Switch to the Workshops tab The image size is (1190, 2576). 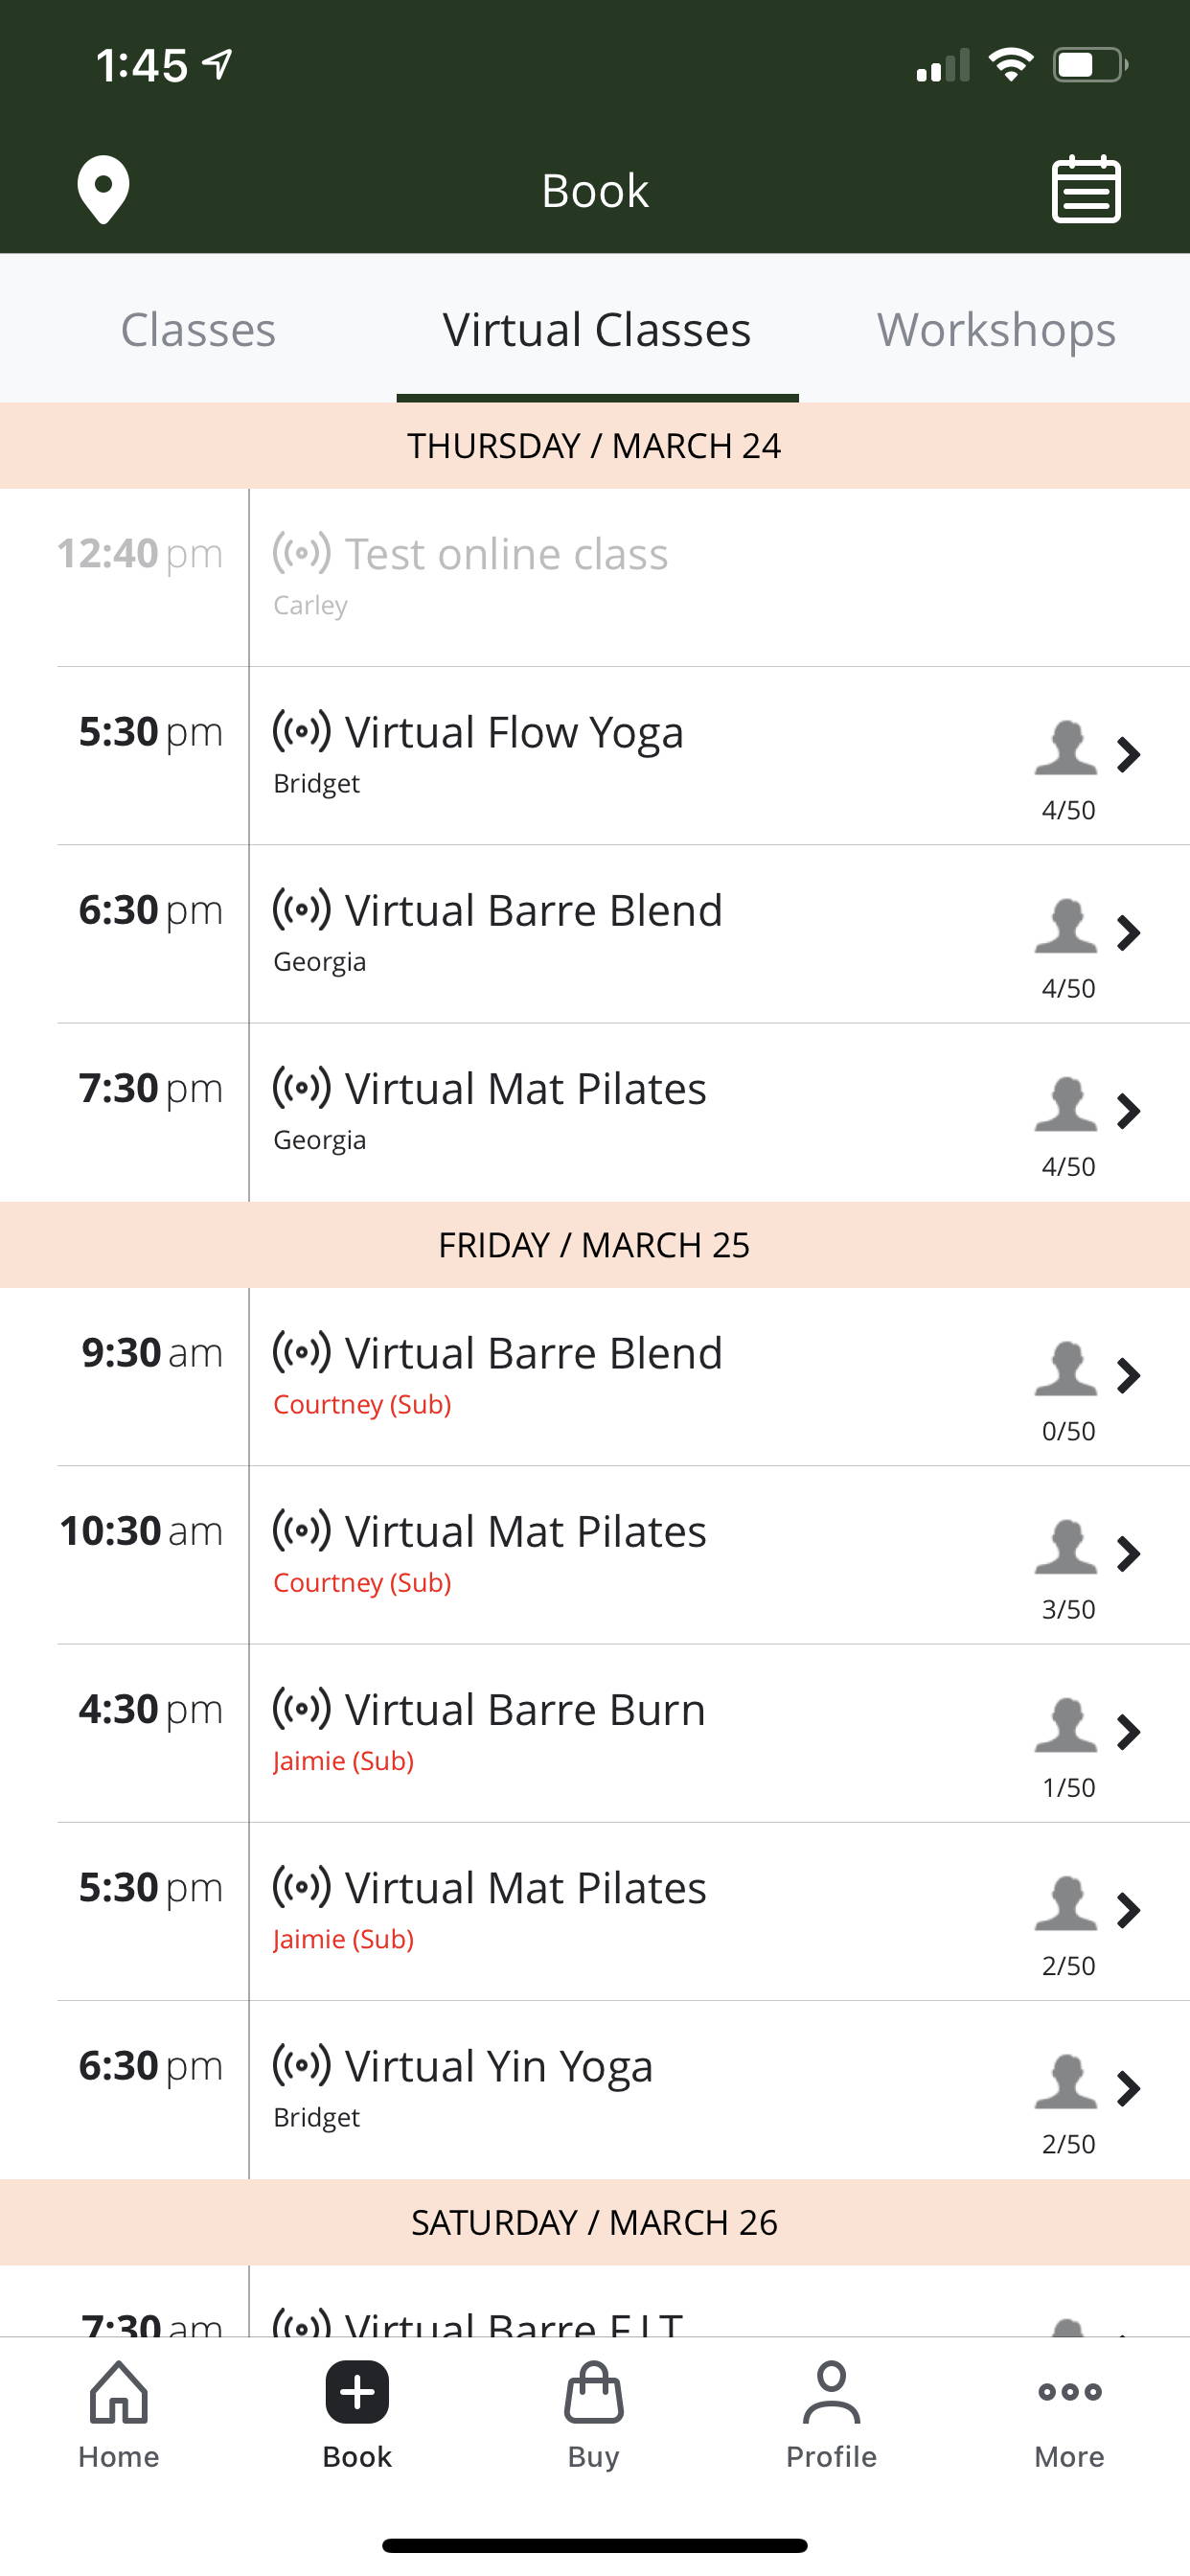996,330
